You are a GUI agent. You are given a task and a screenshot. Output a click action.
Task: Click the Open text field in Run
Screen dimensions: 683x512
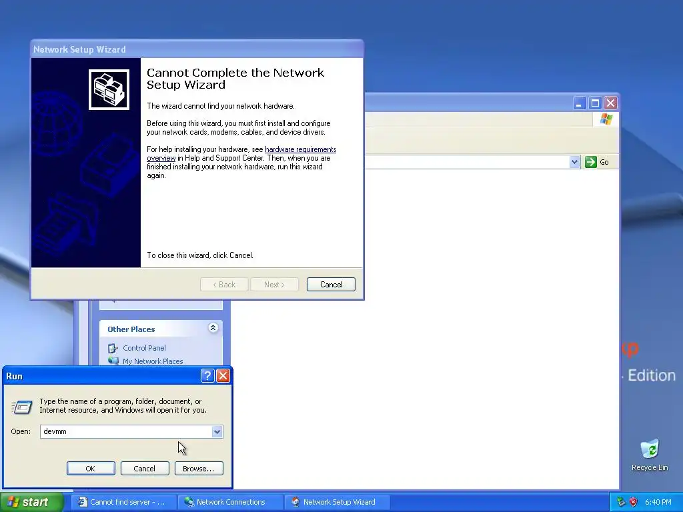tap(126, 431)
